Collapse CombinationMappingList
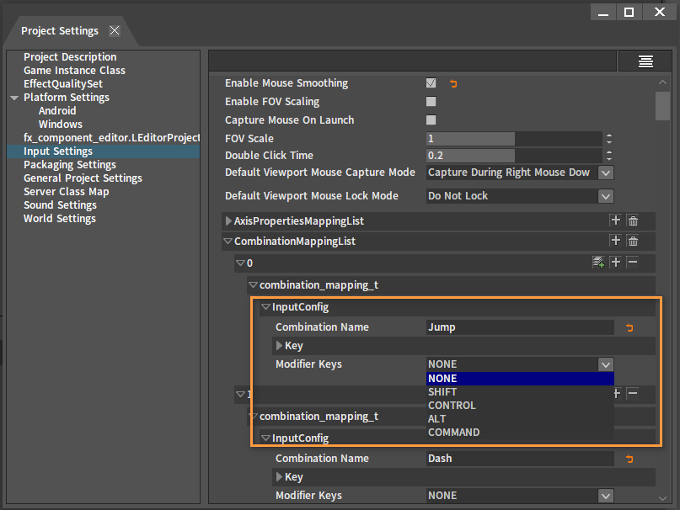The height and width of the screenshot is (510, 680). (228, 242)
